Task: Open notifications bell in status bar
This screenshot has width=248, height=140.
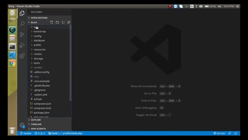Action: click(x=236, y=133)
